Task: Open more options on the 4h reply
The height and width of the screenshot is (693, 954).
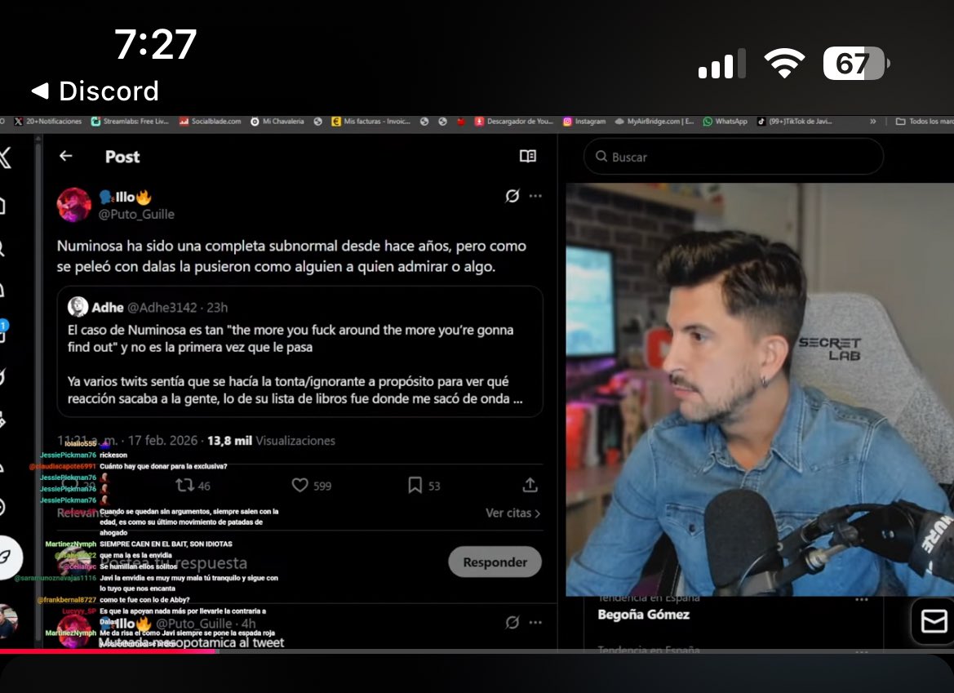Action: [x=535, y=623]
